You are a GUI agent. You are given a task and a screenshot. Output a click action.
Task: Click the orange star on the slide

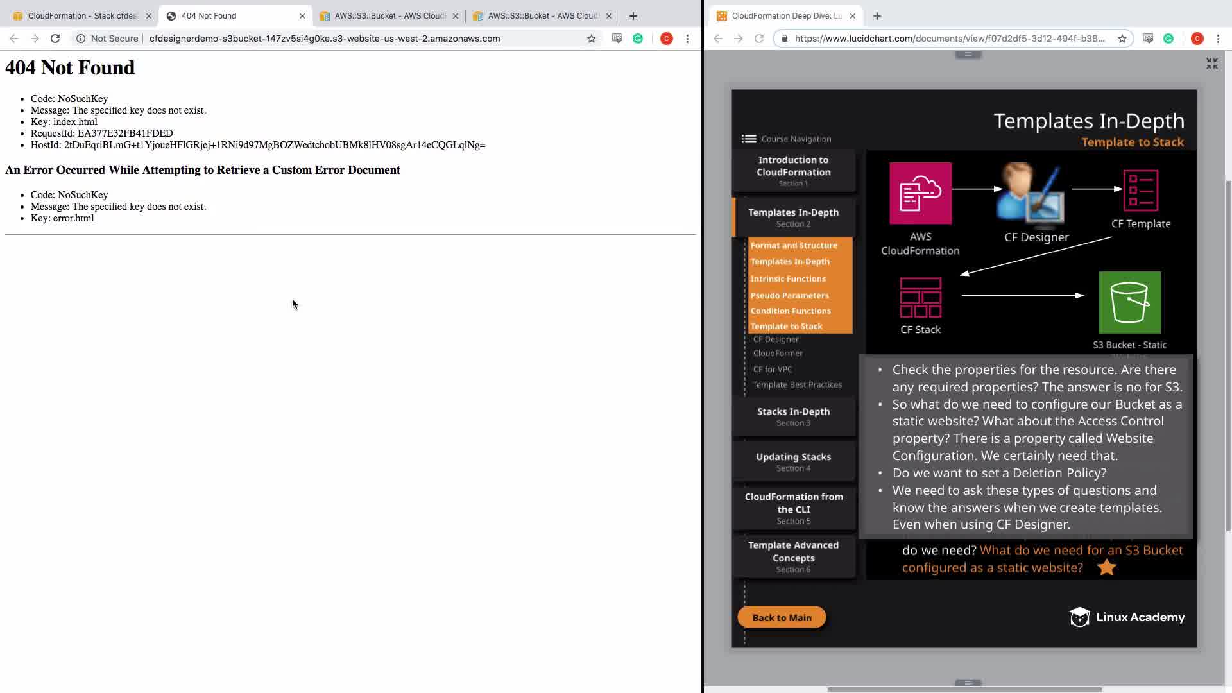1106,567
